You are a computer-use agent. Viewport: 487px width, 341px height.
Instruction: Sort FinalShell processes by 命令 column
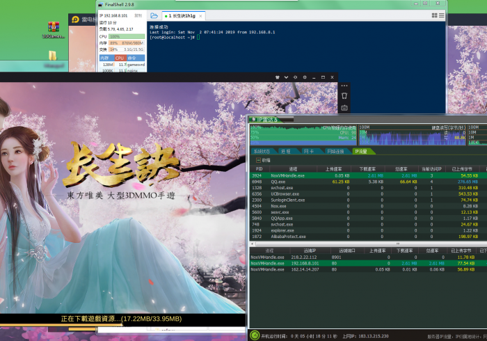click(x=135, y=58)
